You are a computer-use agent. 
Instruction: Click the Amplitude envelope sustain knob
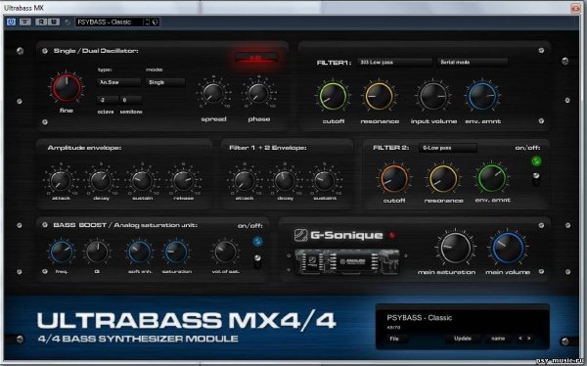[142, 181]
